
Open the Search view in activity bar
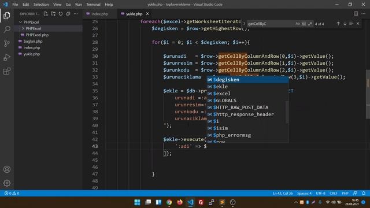7,29
